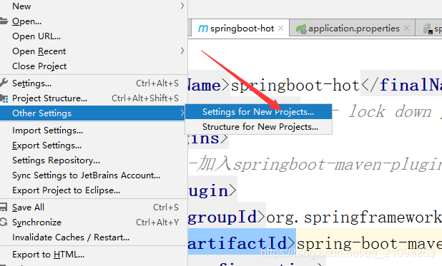Click the 'lock down' comment text

[390, 112]
